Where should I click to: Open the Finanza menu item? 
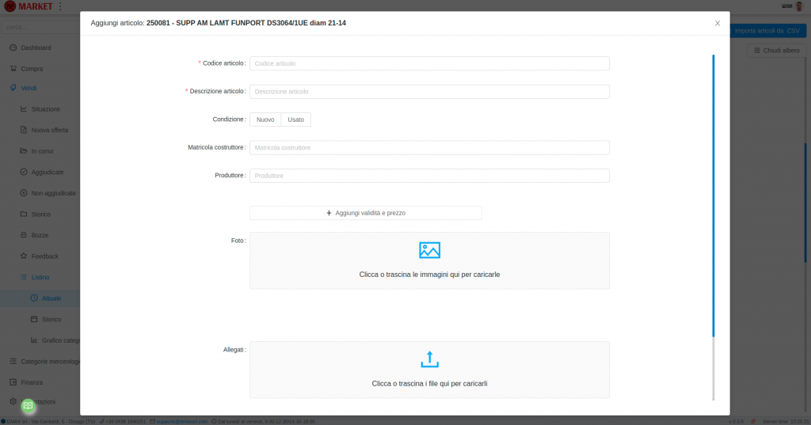(x=32, y=382)
